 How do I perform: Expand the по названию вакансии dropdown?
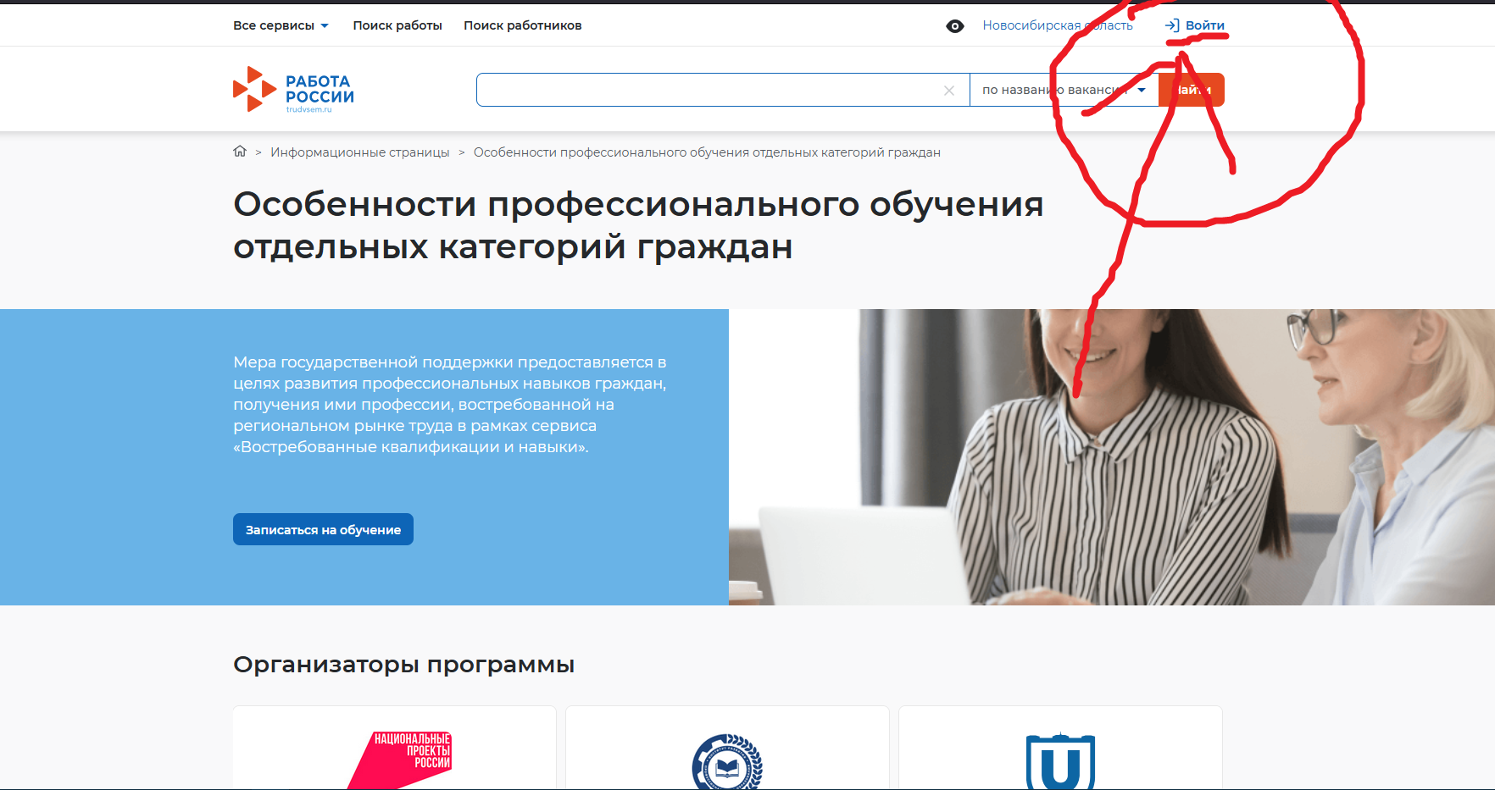(1063, 90)
